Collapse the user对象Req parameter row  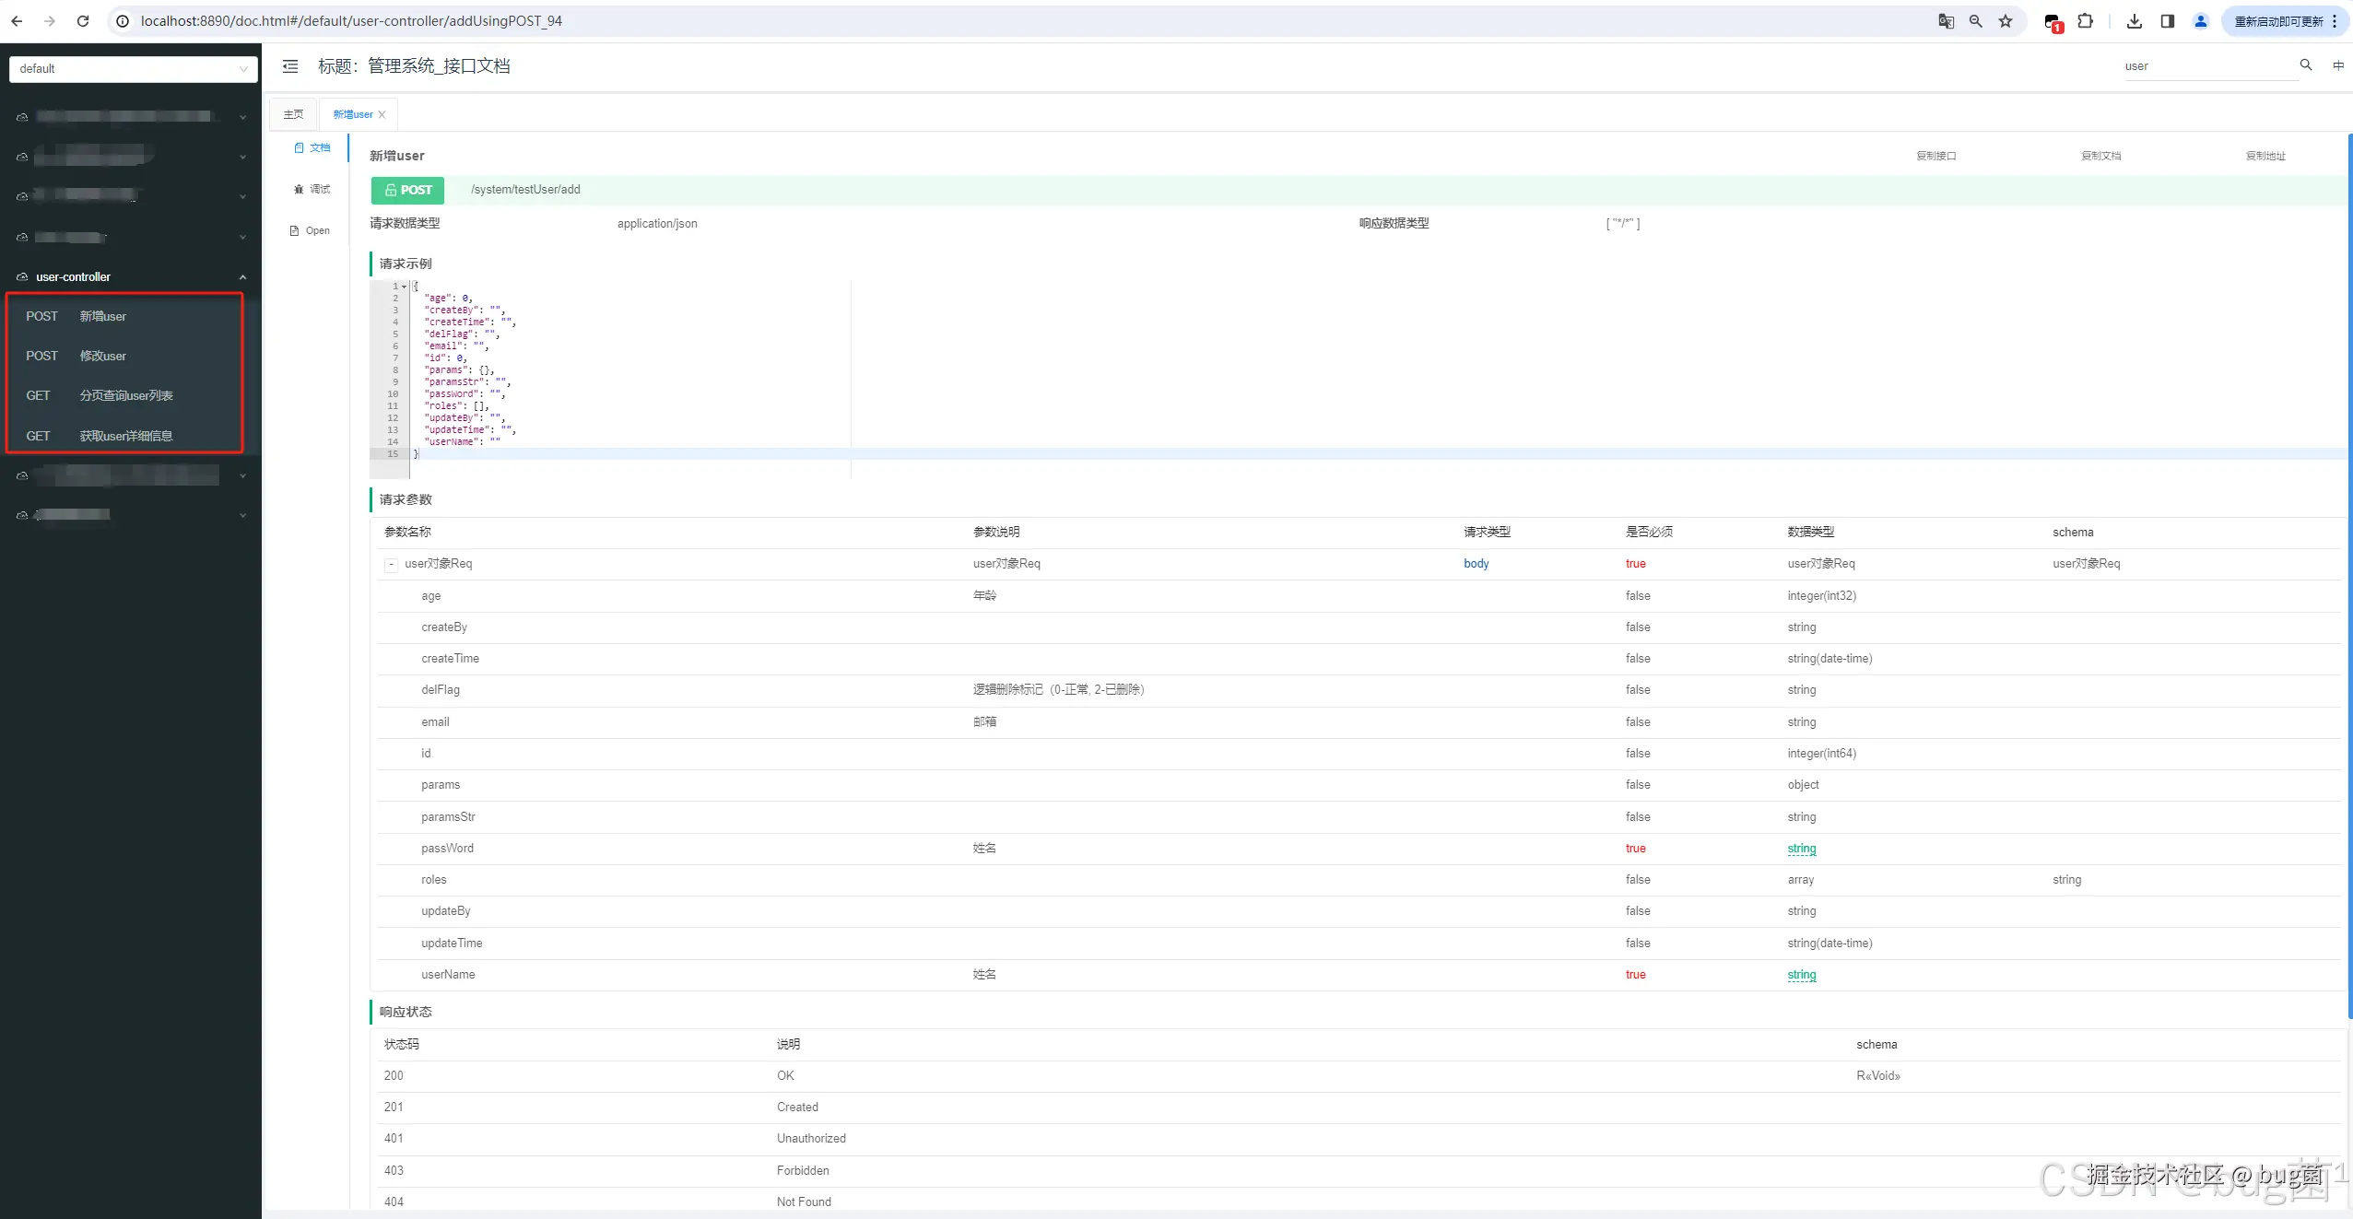click(391, 564)
